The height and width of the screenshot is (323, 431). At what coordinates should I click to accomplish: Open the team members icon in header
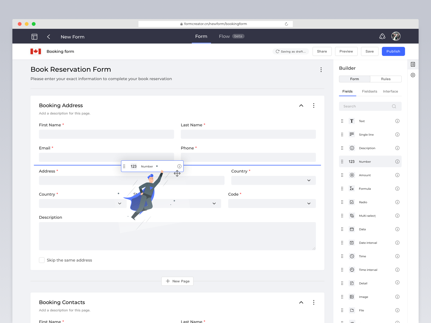382,36
